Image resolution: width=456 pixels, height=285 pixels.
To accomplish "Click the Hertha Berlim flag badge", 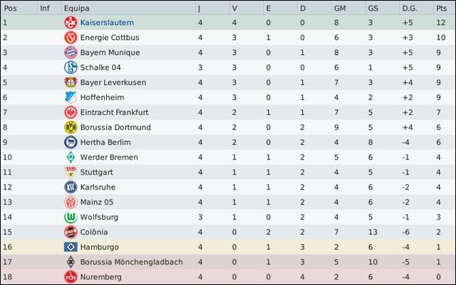I will click(x=70, y=142).
